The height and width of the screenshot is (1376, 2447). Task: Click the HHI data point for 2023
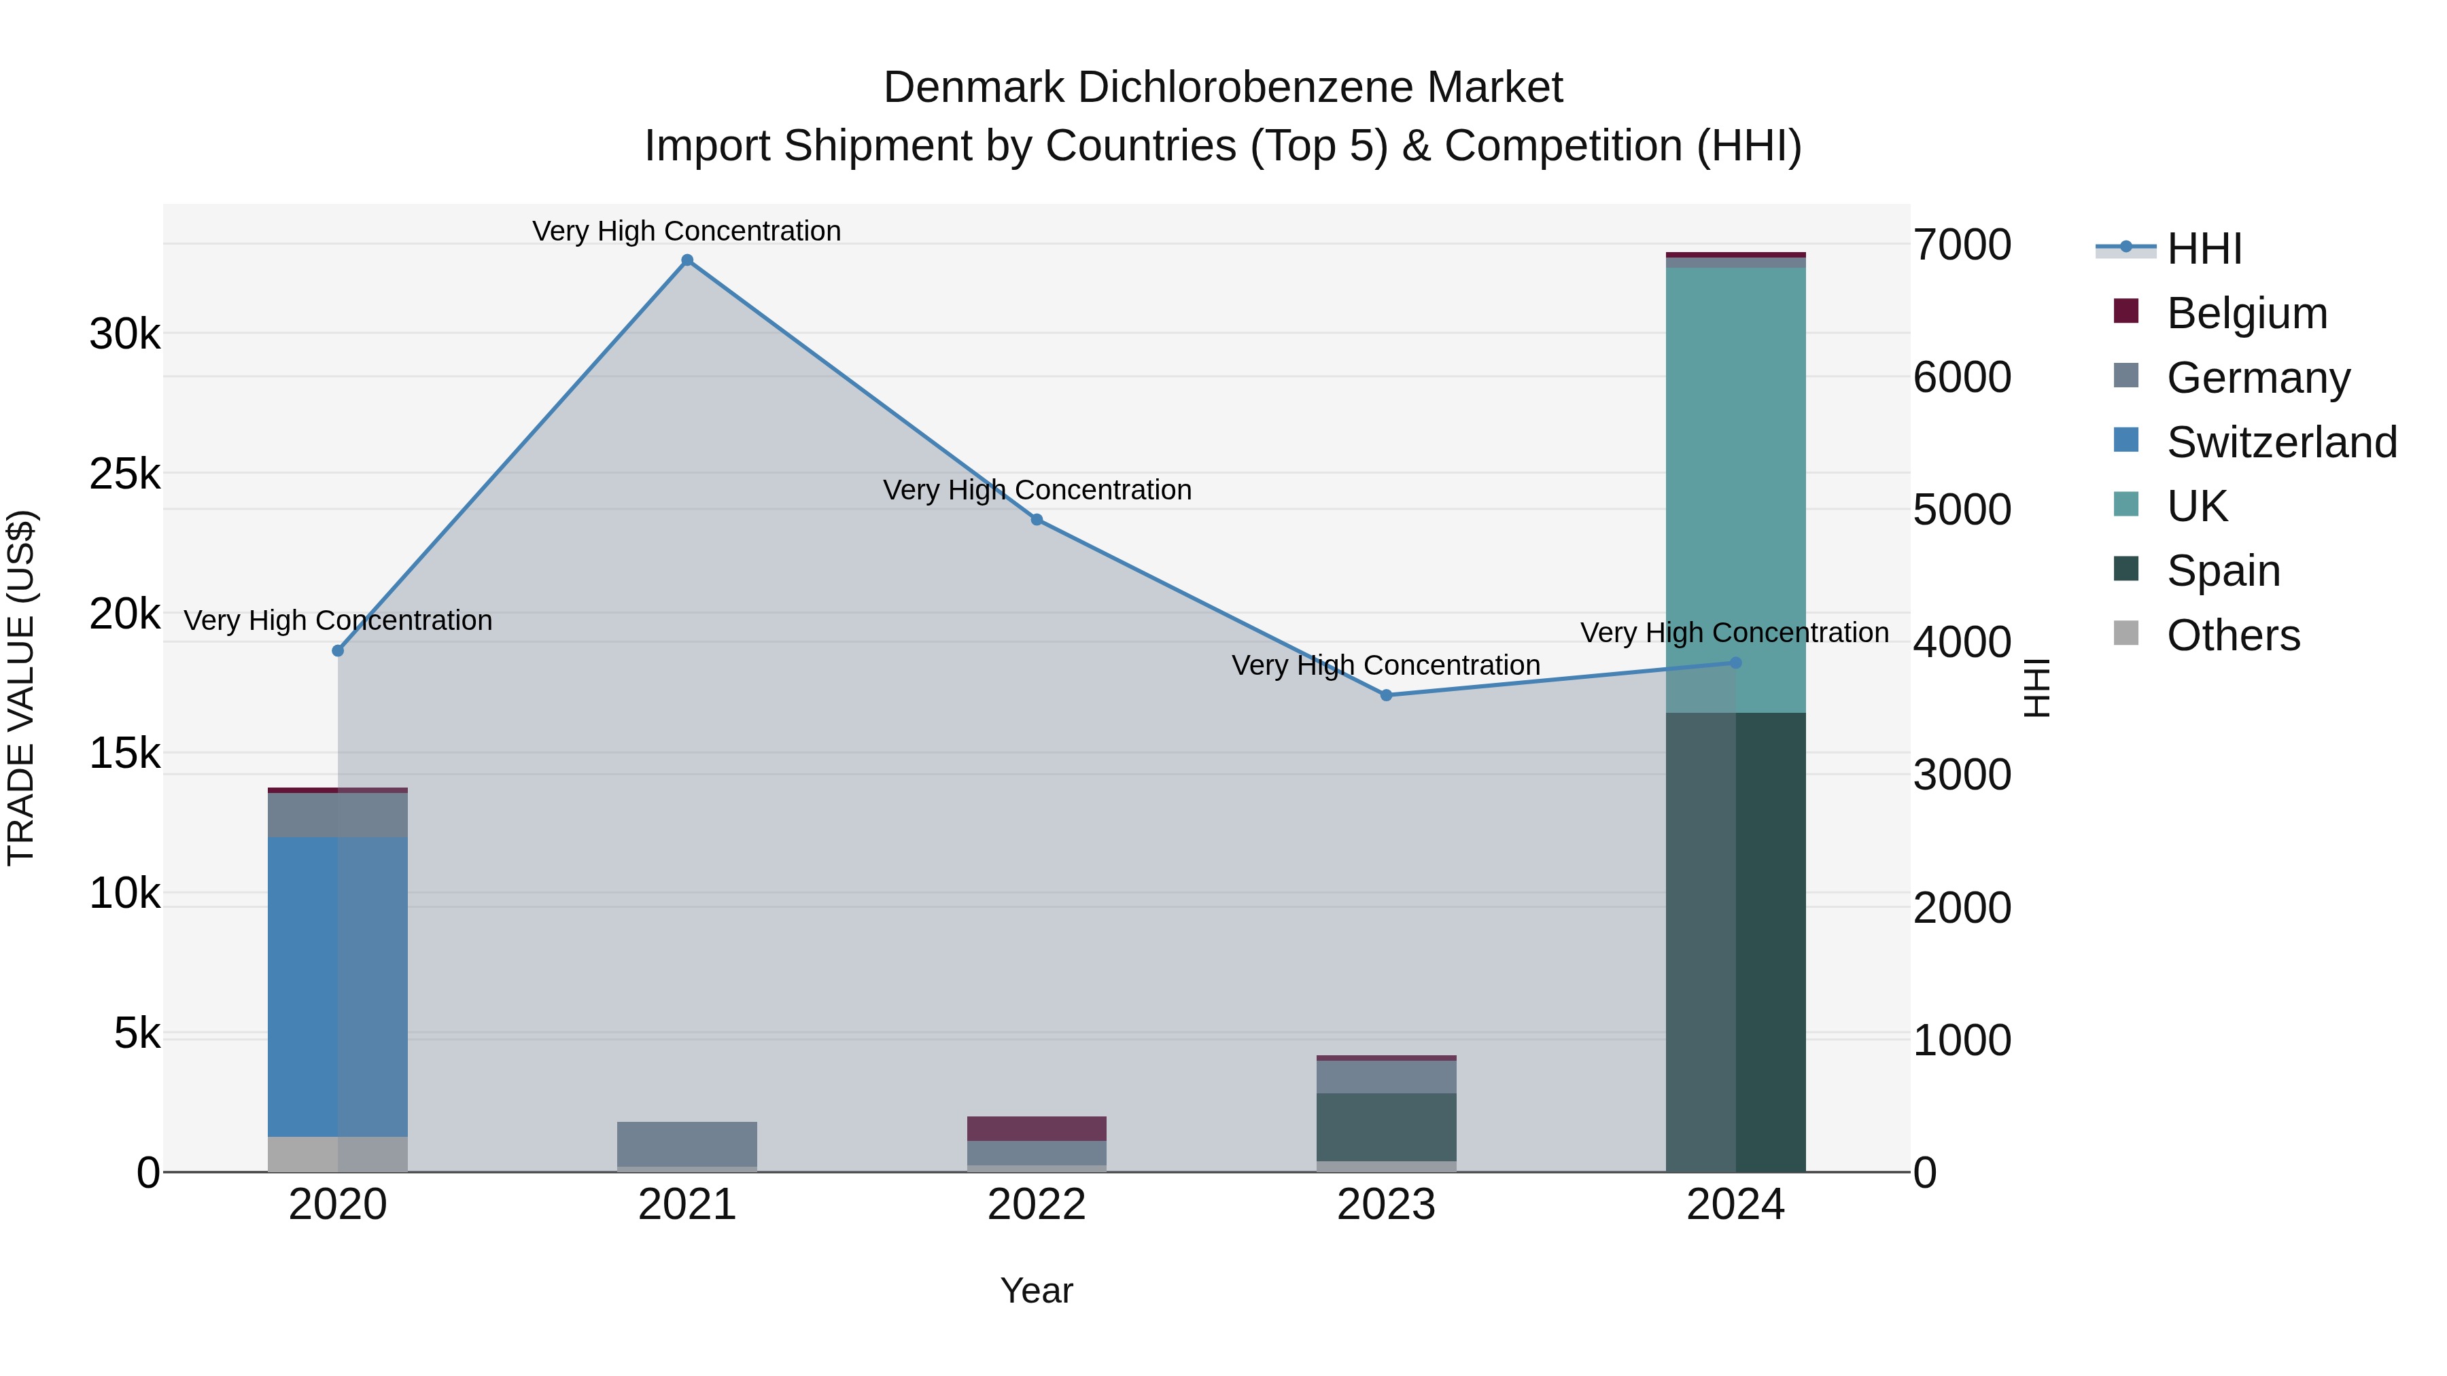click(1386, 695)
